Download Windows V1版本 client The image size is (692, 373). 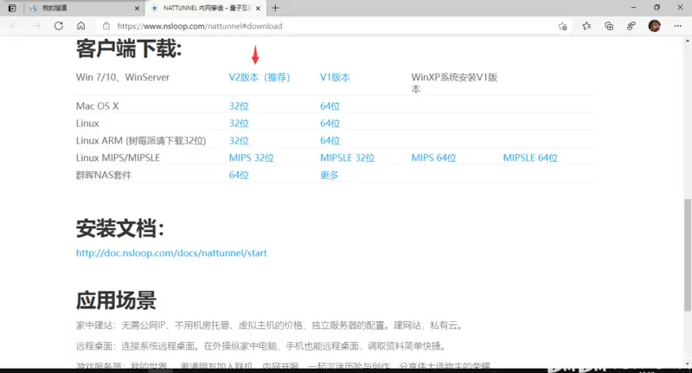tap(335, 77)
